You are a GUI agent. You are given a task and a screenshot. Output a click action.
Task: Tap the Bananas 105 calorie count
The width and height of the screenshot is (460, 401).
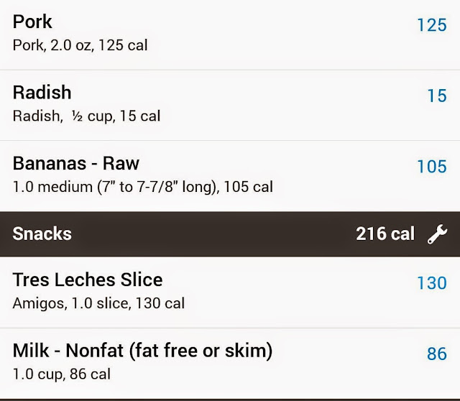tap(431, 167)
